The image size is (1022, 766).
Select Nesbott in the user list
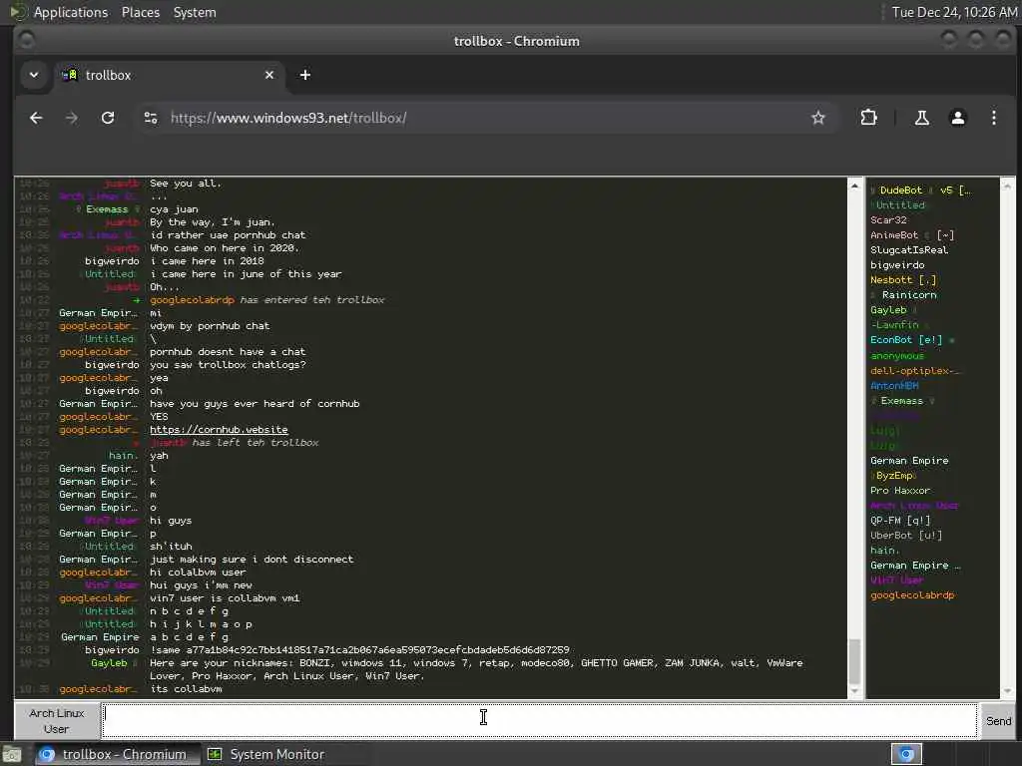[902, 280]
